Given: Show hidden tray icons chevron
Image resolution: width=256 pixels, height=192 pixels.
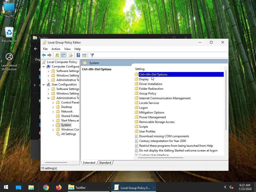Looking at the screenshot, I should point(225,187).
